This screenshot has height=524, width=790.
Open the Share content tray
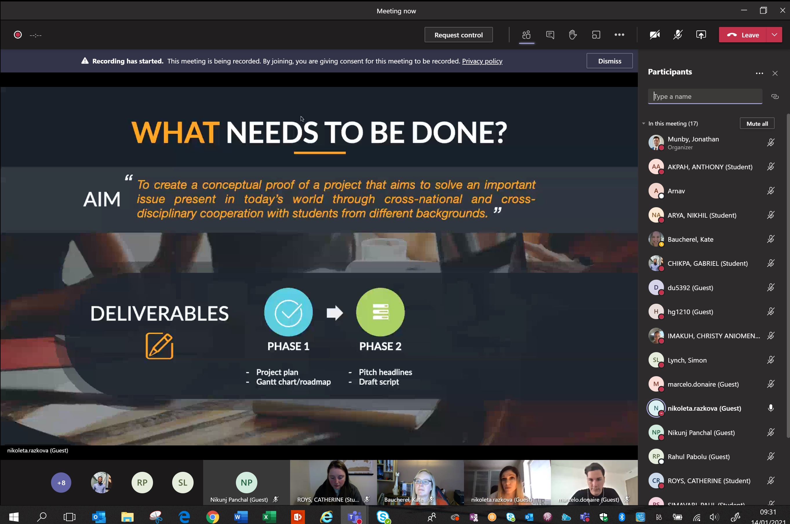pos(701,35)
